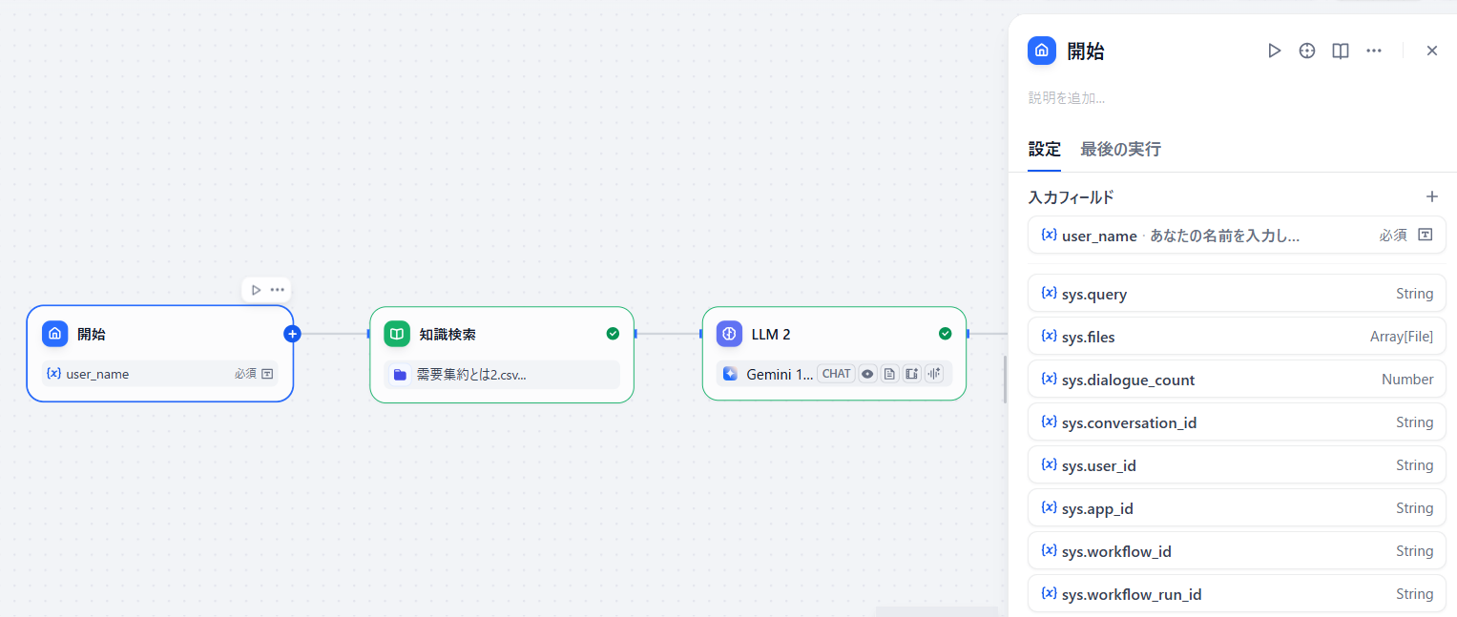The height and width of the screenshot is (617, 1457).
Task: Click the variable icon beside panel user_name
Action: pos(1049,235)
